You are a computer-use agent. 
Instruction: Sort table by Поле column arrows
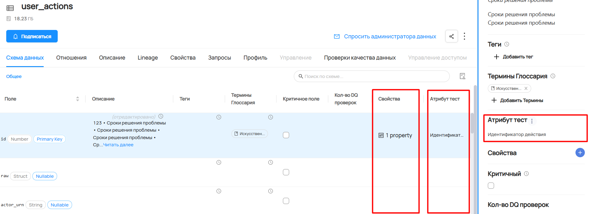[78, 99]
